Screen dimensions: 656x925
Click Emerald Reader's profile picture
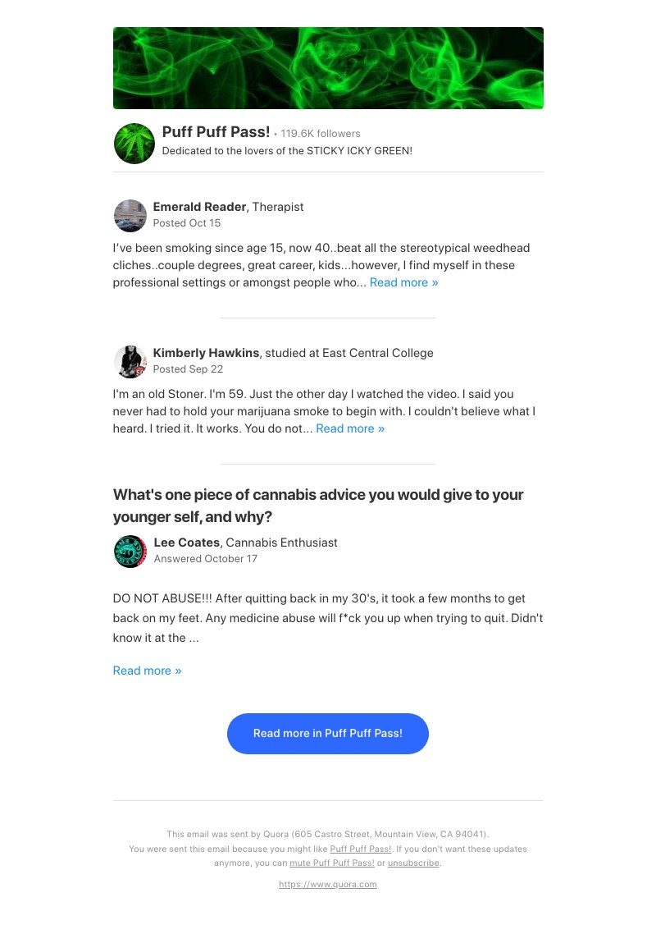[x=130, y=216]
